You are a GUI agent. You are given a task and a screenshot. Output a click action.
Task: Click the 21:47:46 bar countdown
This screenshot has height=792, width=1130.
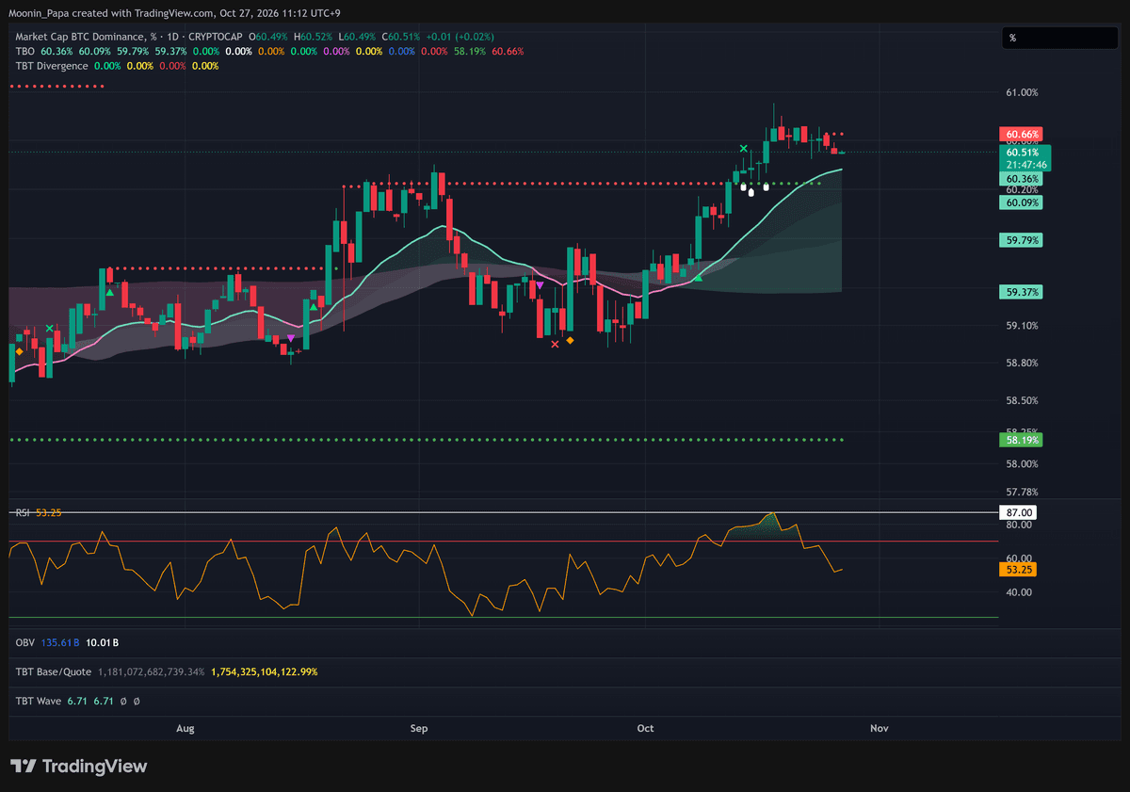(x=1025, y=165)
